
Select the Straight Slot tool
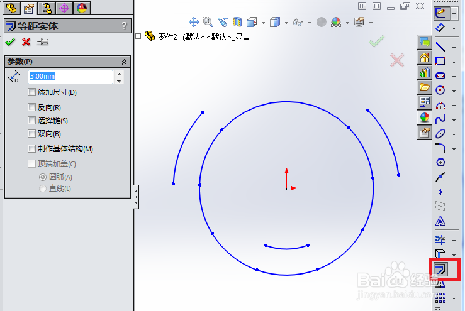click(440, 76)
